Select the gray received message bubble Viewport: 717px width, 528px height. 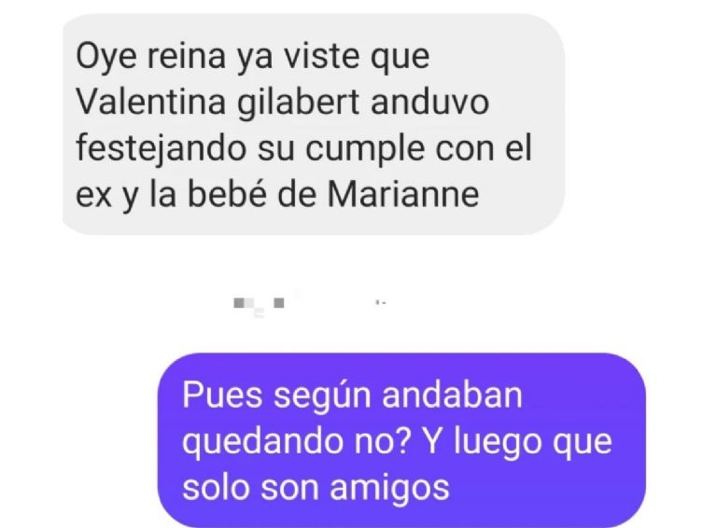[314, 124]
